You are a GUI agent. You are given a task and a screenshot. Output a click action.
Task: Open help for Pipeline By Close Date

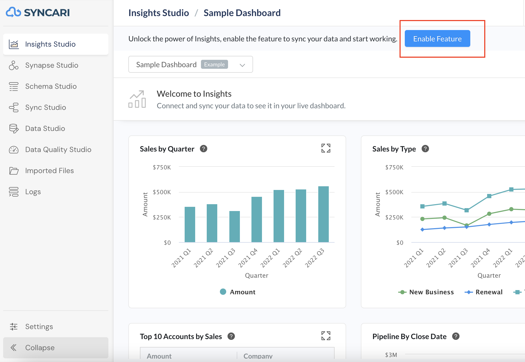[456, 336]
